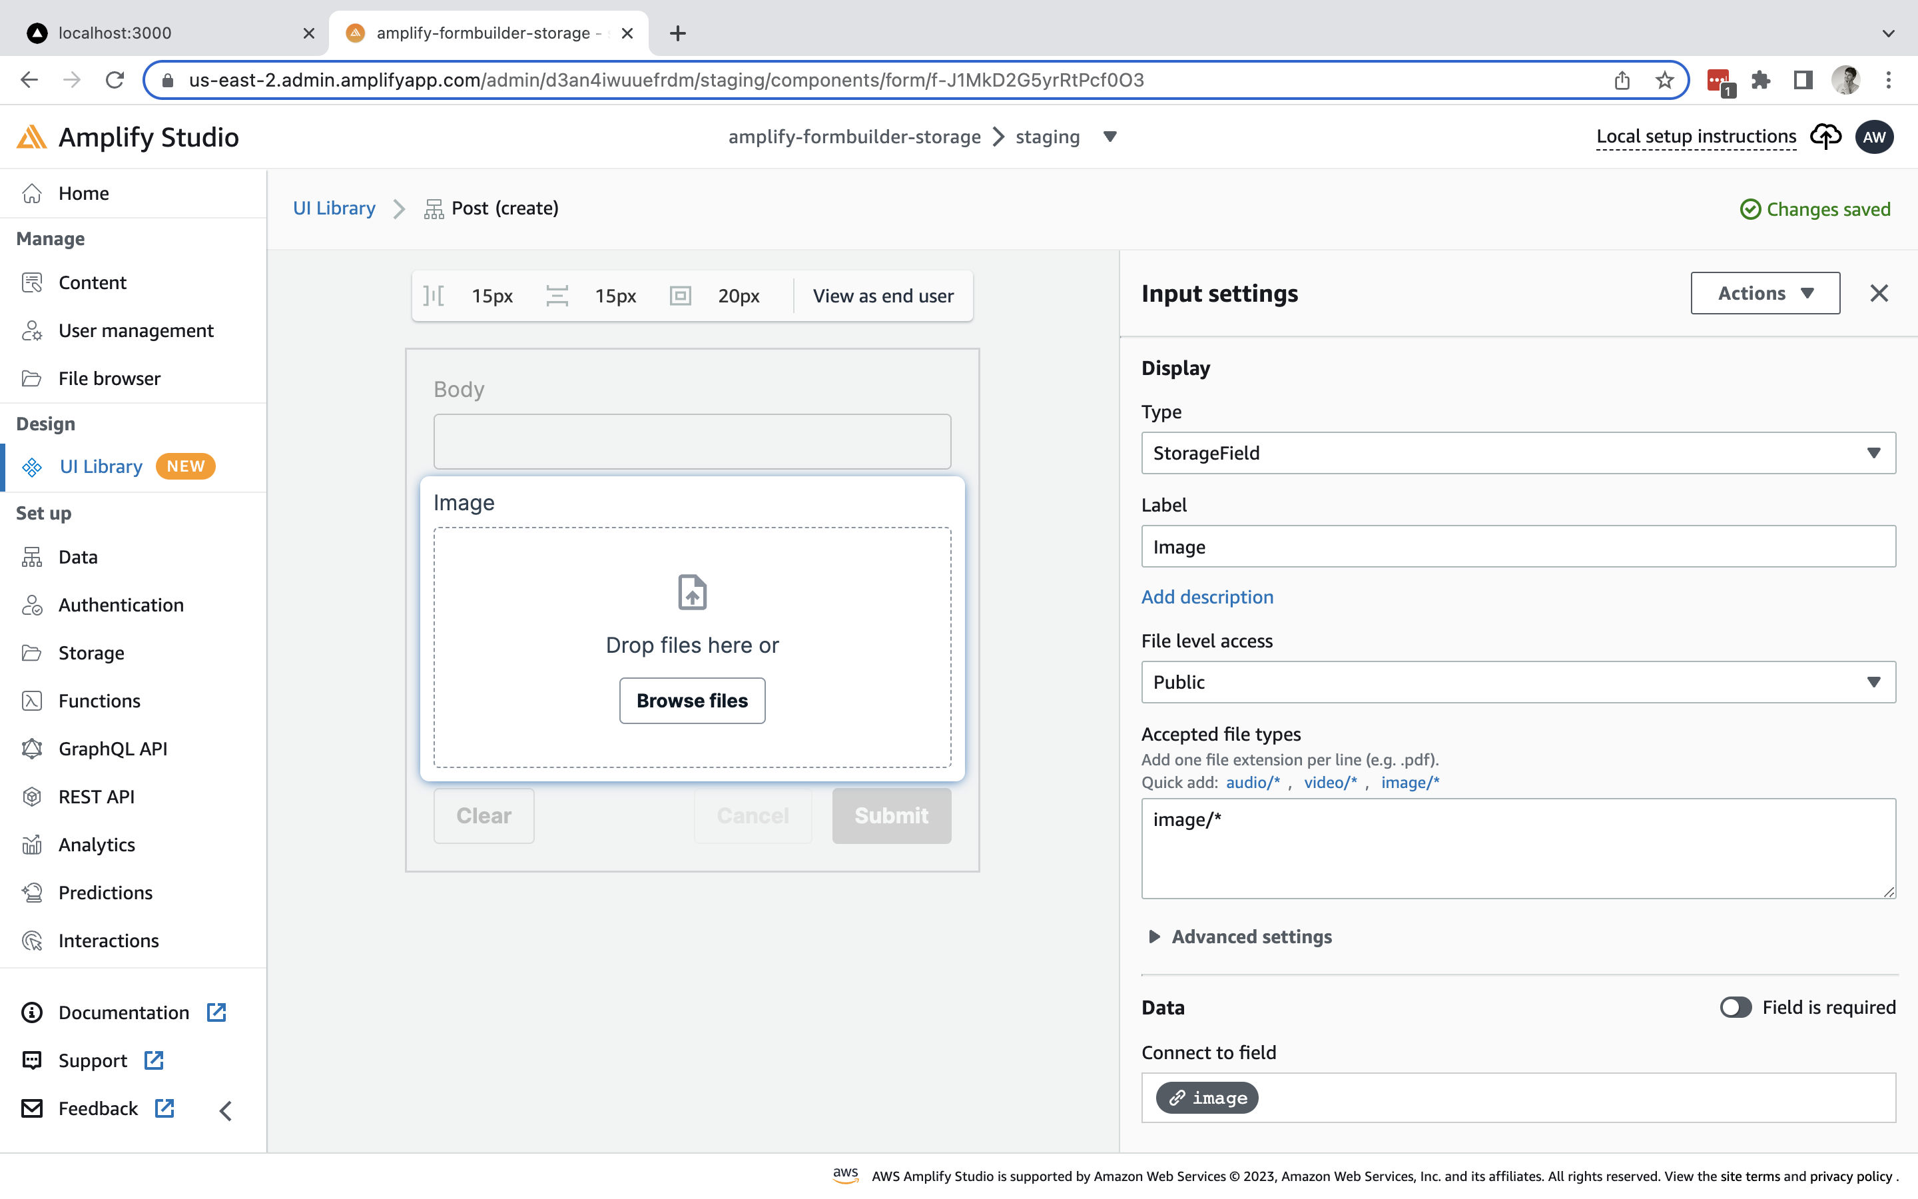
Task: Click the cloud deployment icon in header
Action: 1825,137
